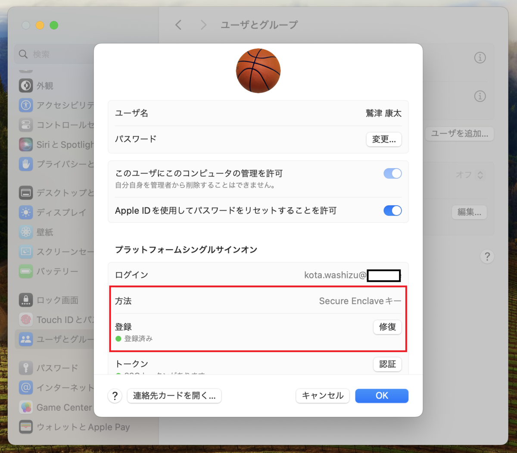Click the second info icon in the users list
Image resolution: width=517 pixels, height=453 pixels.
[x=480, y=96]
